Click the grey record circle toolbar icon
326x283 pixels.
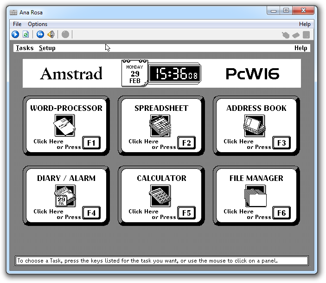coord(65,34)
